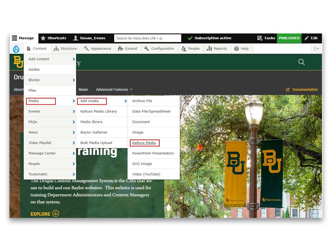The width and height of the screenshot is (335, 235).
Task: Click the Structure hierarchy icon
Action: (x=56, y=49)
